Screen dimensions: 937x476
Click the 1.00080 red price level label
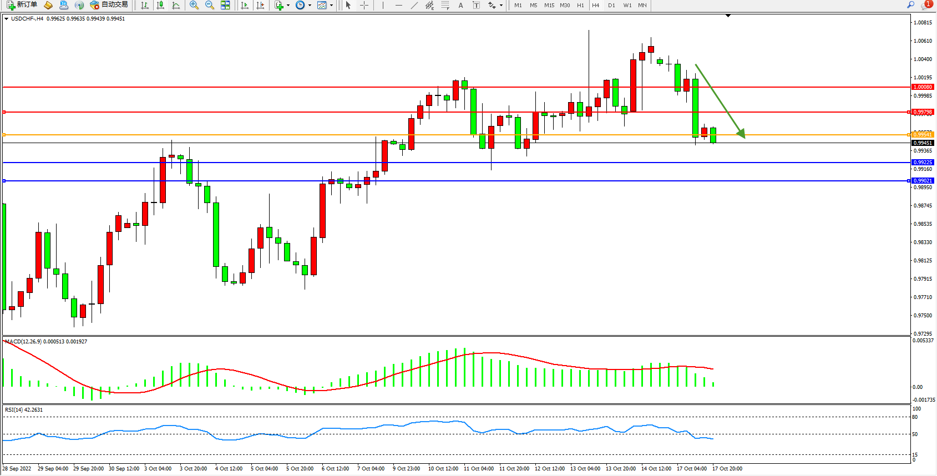[x=923, y=87]
